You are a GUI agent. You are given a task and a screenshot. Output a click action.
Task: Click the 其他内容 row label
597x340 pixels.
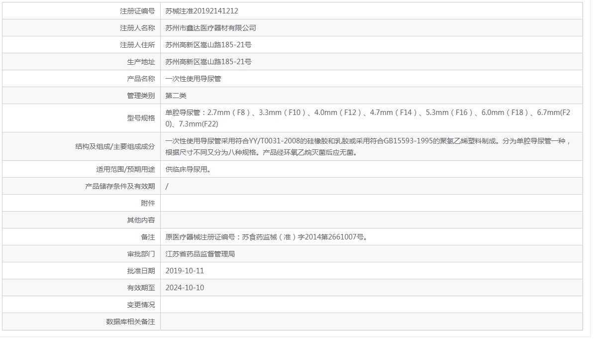click(x=141, y=220)
